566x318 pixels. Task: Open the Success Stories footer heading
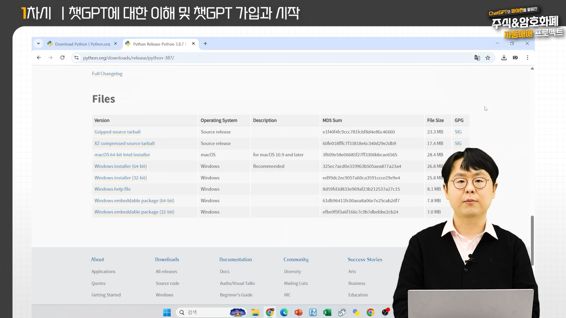click(365, 259)
